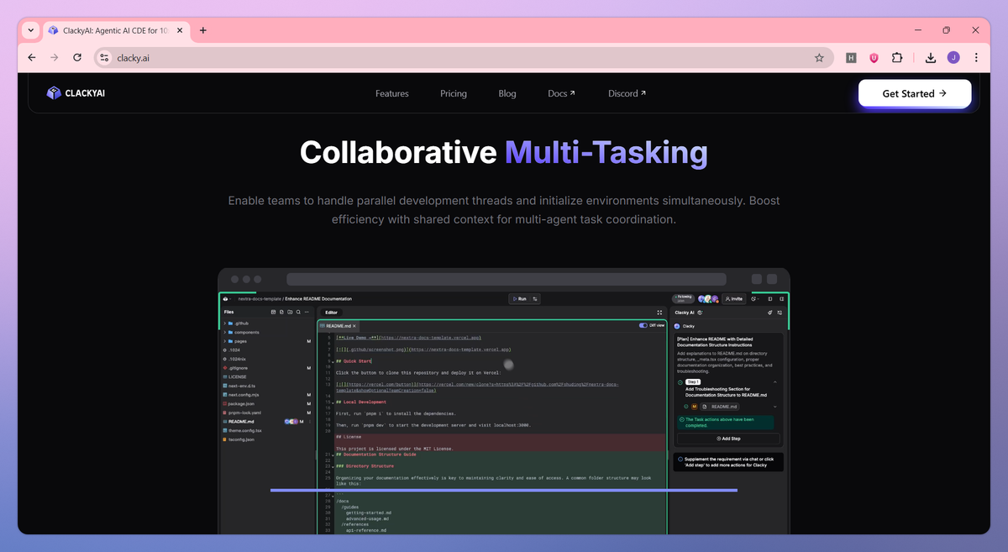This screenshot has height=552, width=1008.
Task: Click the search icon in Files panel
Action: click(298, 312)
